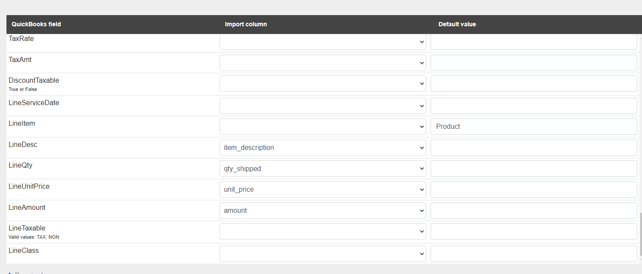The width and height of the screenshot is (642, 274).
Task: Focus the LineClass default value field
Action: [534, 254]
